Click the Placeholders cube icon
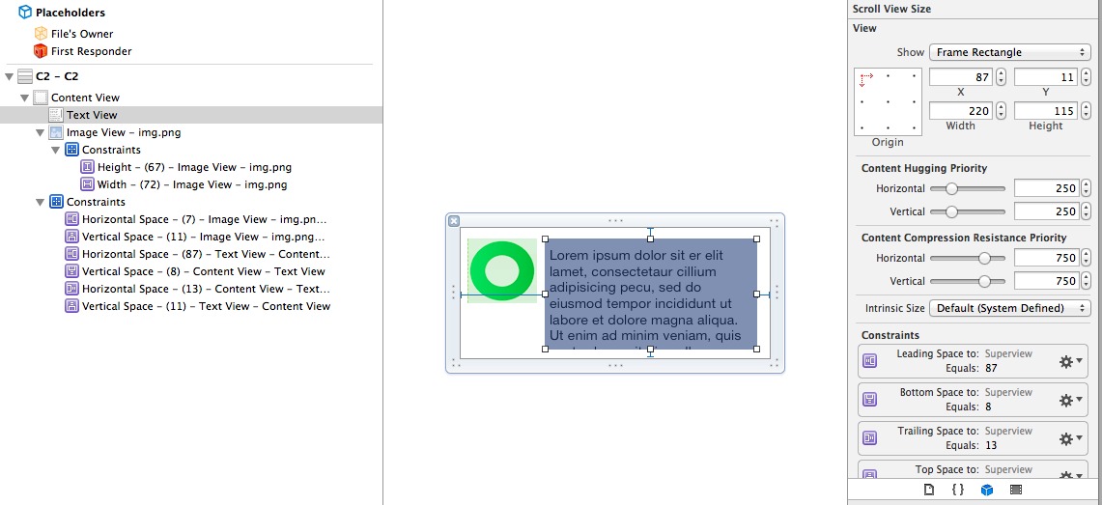1102x505 pixels. tap(24, 12)
